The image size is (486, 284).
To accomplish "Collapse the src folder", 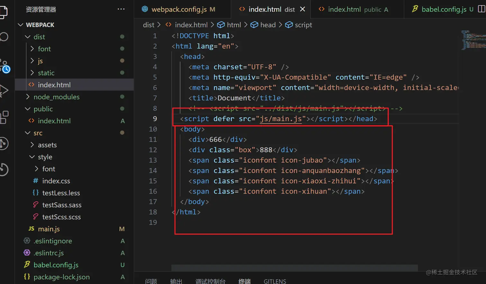I will (x=28, y=133).
